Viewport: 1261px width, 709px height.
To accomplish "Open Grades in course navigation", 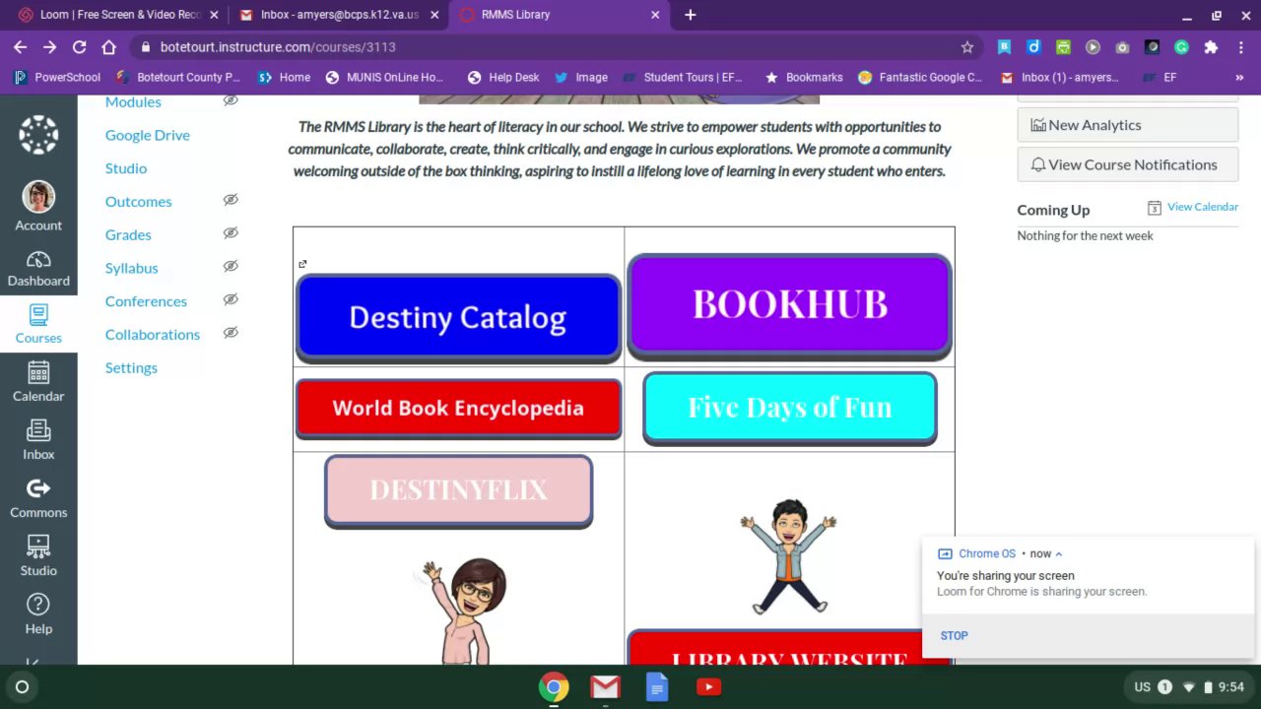I will [x=128, y=234].
